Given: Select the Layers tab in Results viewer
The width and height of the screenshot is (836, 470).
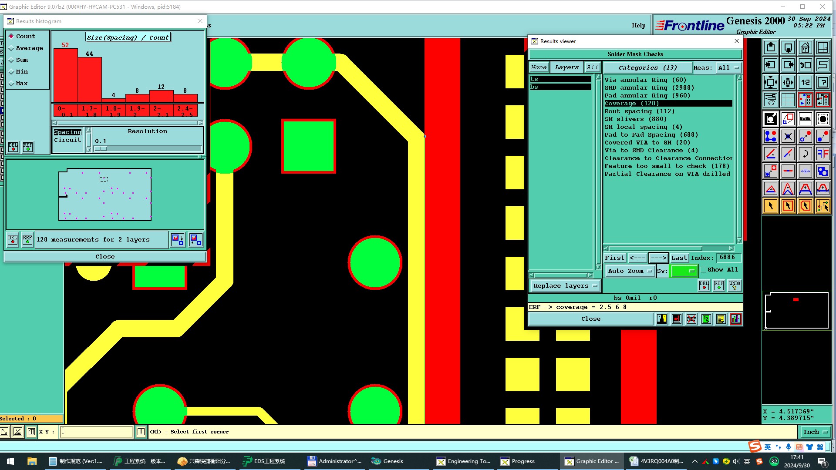Looking at the screenshot, I should [x=566, y=67].
